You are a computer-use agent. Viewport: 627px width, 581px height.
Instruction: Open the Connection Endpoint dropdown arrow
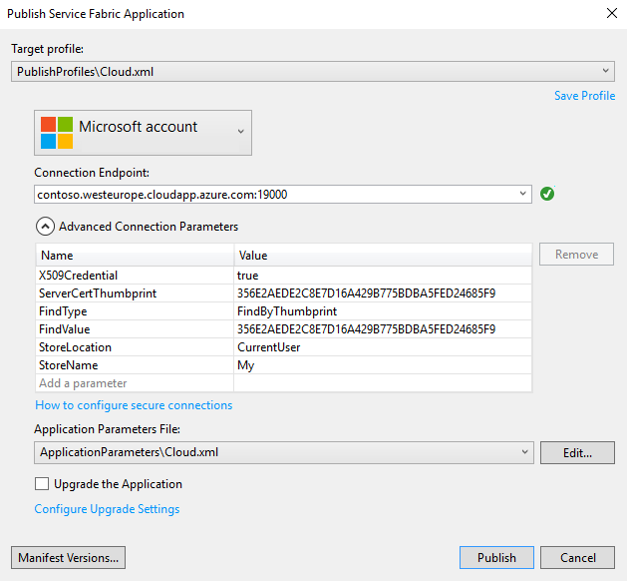522,194
